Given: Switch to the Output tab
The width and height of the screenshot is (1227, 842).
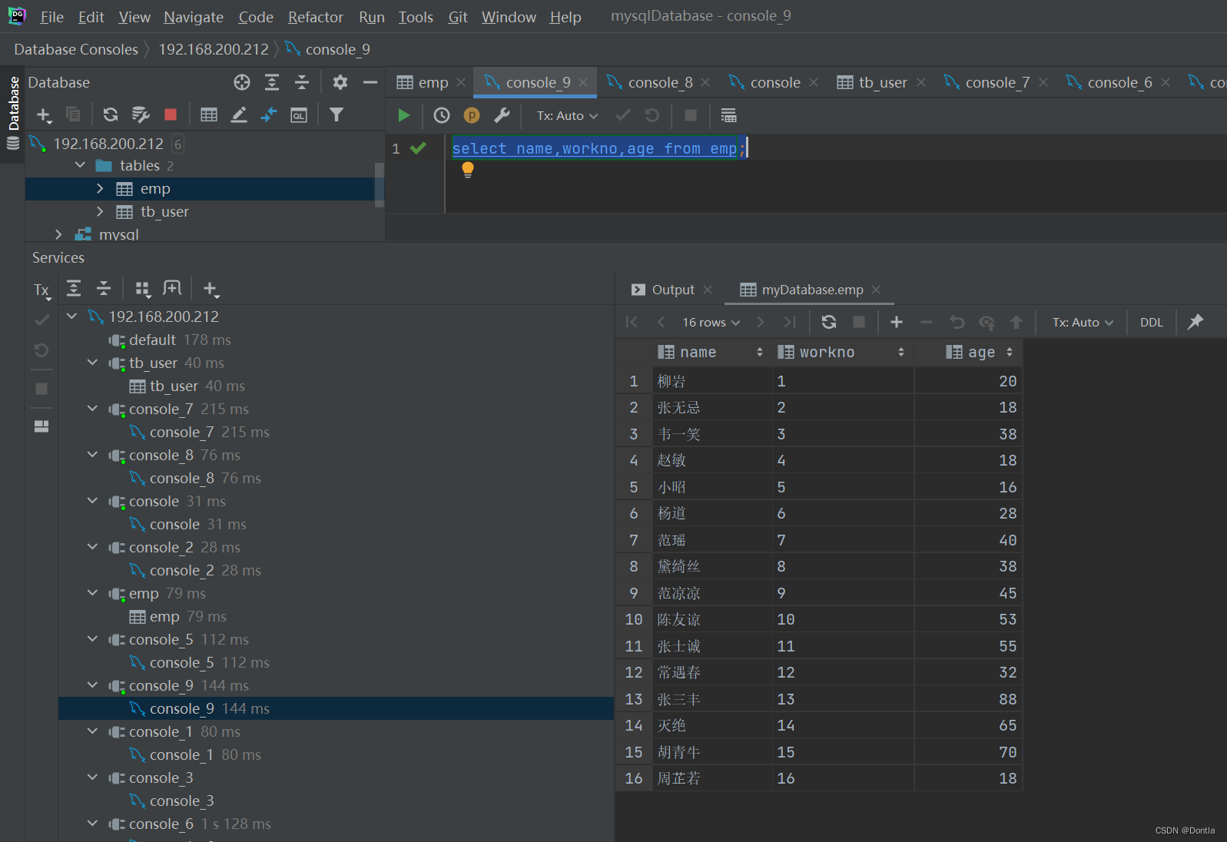Looking at the screenshot, I should (673, 290).
